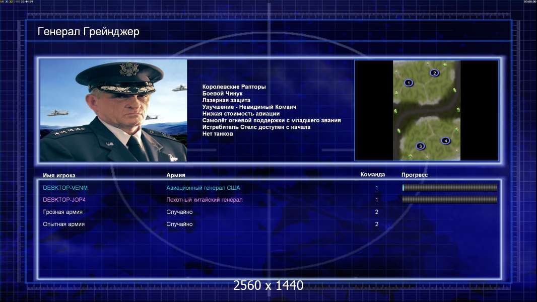Select player DESKTOP-VENM

pos(65,188)
